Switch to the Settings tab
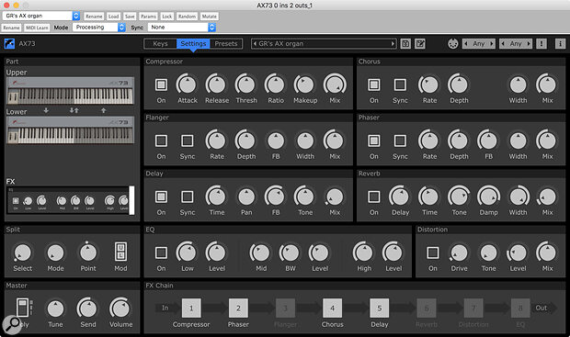This screenshot has width=570, height=337. click(193, 43)
